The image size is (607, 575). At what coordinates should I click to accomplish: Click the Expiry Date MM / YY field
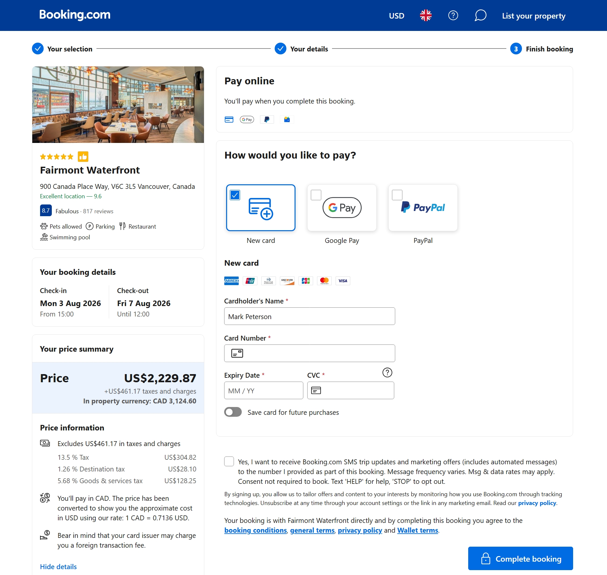pyautogui.click(x=264, y=390)
